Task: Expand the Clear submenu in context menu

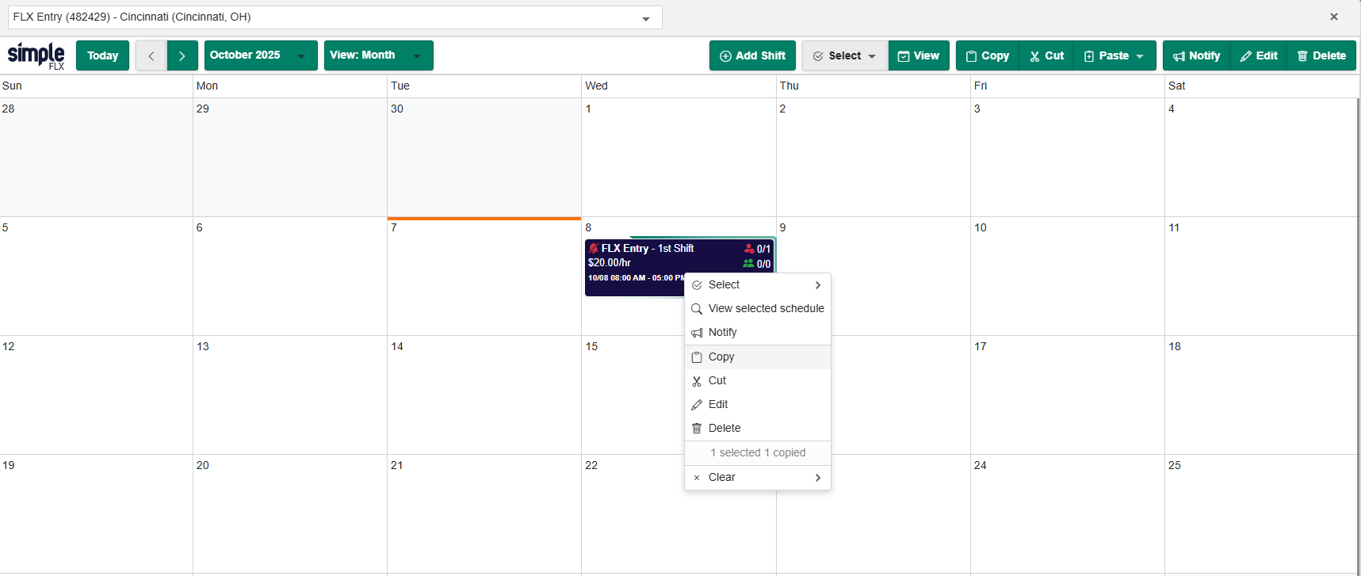Action: click(757, 477)
